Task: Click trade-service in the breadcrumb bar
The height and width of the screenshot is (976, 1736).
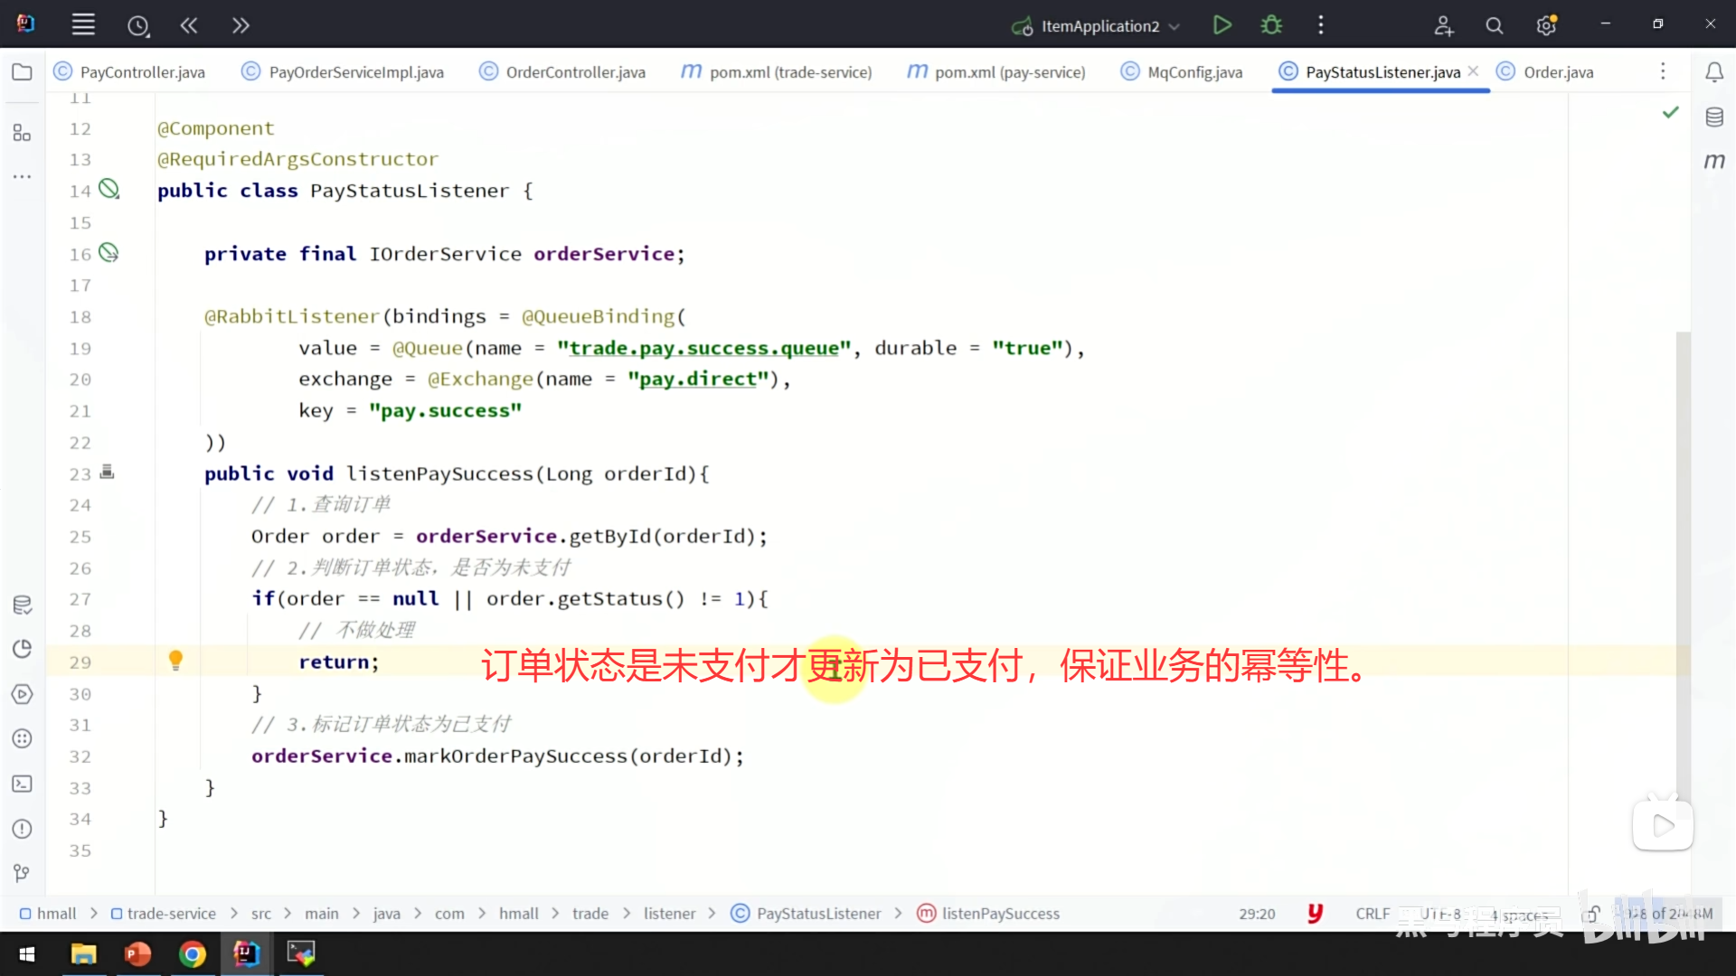Action: point(171,914)
